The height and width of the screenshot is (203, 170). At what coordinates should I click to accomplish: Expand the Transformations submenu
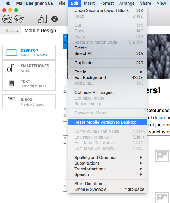pos(108,169)
